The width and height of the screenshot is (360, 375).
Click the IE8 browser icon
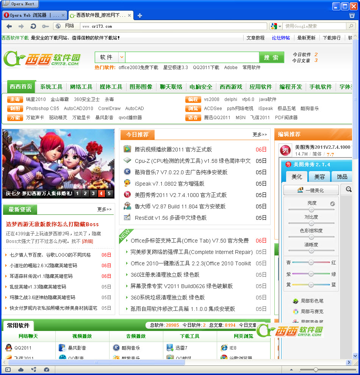pyautogui.click(x=224, y=348)
